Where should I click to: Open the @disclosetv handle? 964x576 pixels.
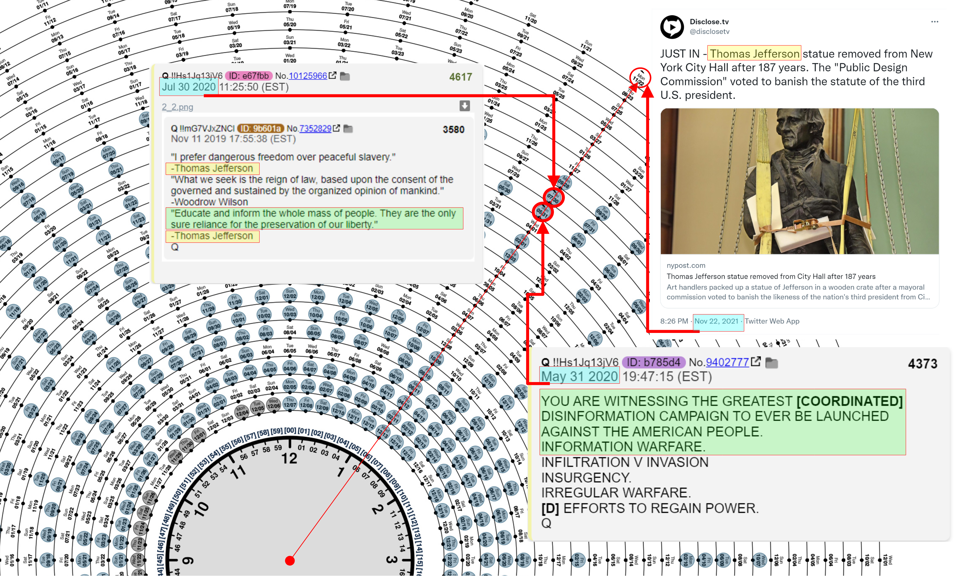pos(710,32)
